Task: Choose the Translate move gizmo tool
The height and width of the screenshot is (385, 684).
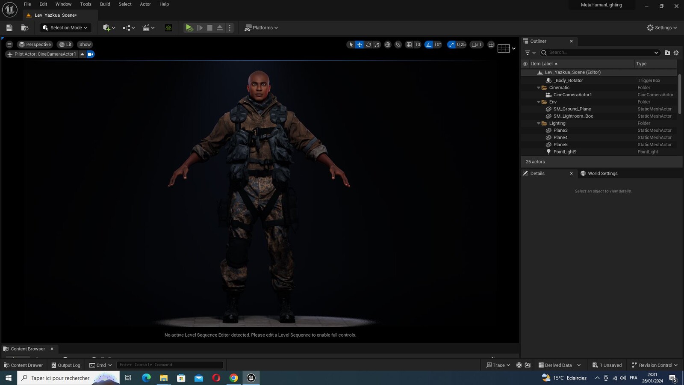Action: click(360, 44)
